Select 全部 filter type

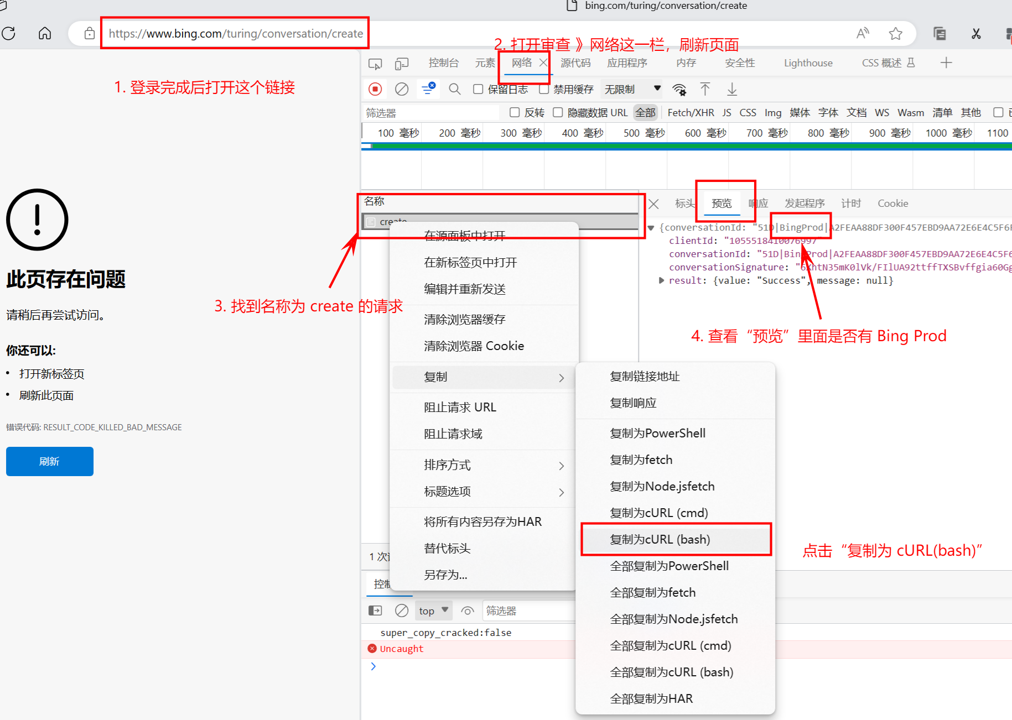click(x=645, y=112)
